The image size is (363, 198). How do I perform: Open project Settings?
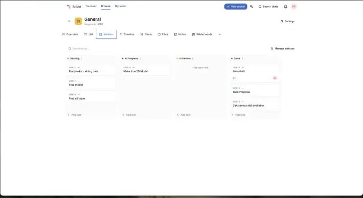pos(287,21)
